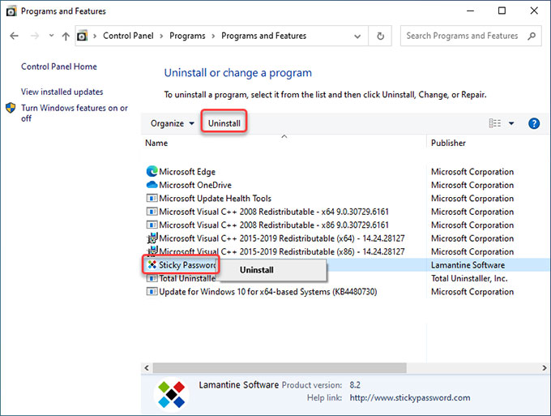551x416 pixels.
Task: Click Lamantine Software publisher cell
Action: [468, 265]
